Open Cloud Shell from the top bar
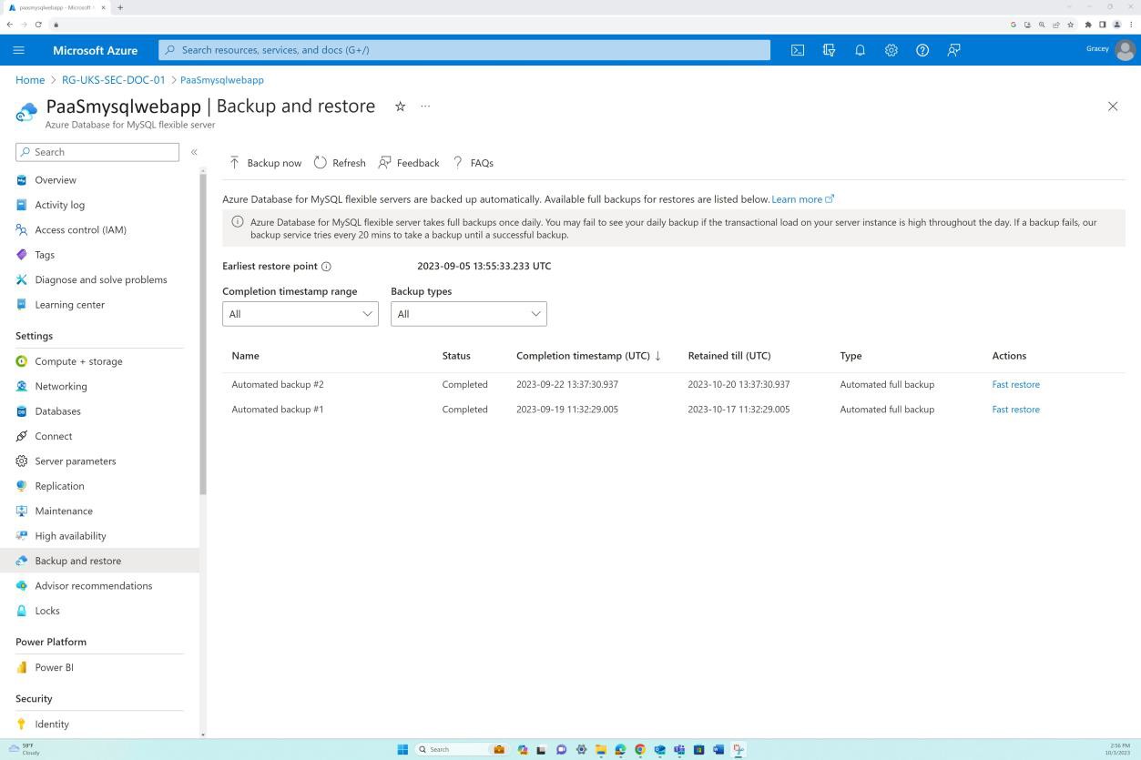The image size is (1141, 760). pyautogui.click(x=798, y=50)
